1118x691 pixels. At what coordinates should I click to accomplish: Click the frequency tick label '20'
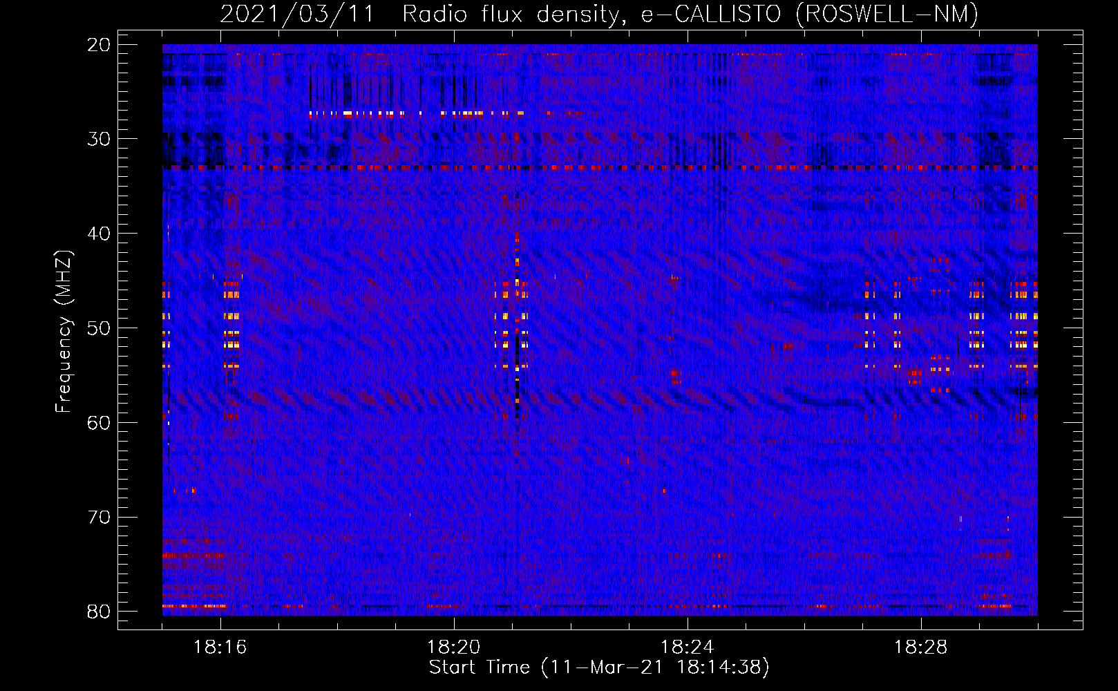(x=99, y=45)
